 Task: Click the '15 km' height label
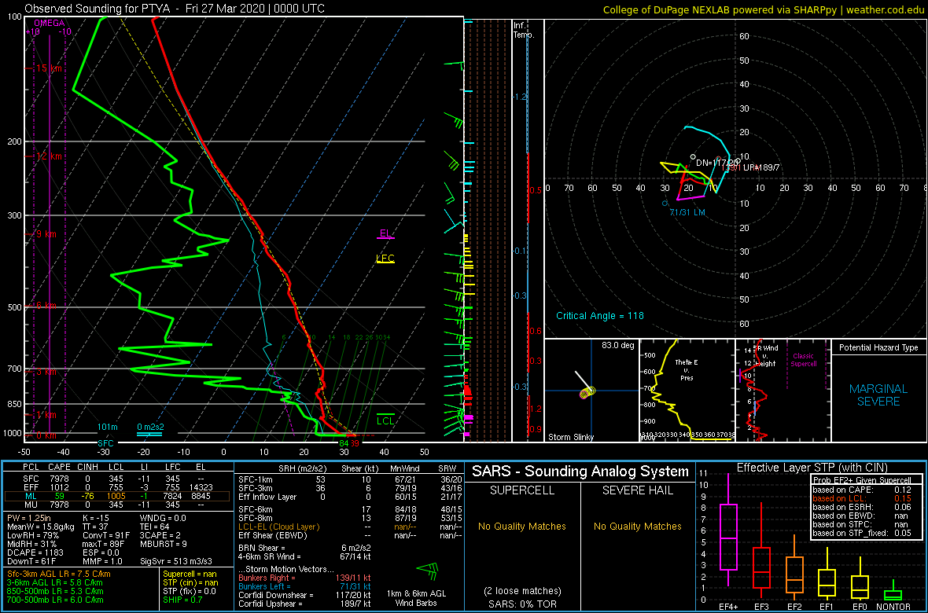49,68
